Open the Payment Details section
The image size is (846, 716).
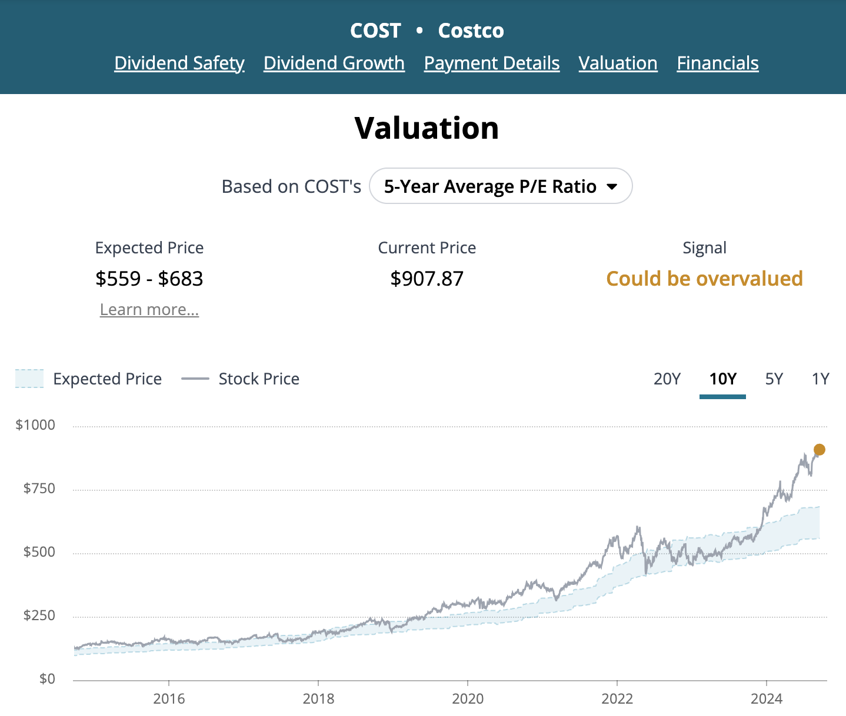tap(491, 63)
